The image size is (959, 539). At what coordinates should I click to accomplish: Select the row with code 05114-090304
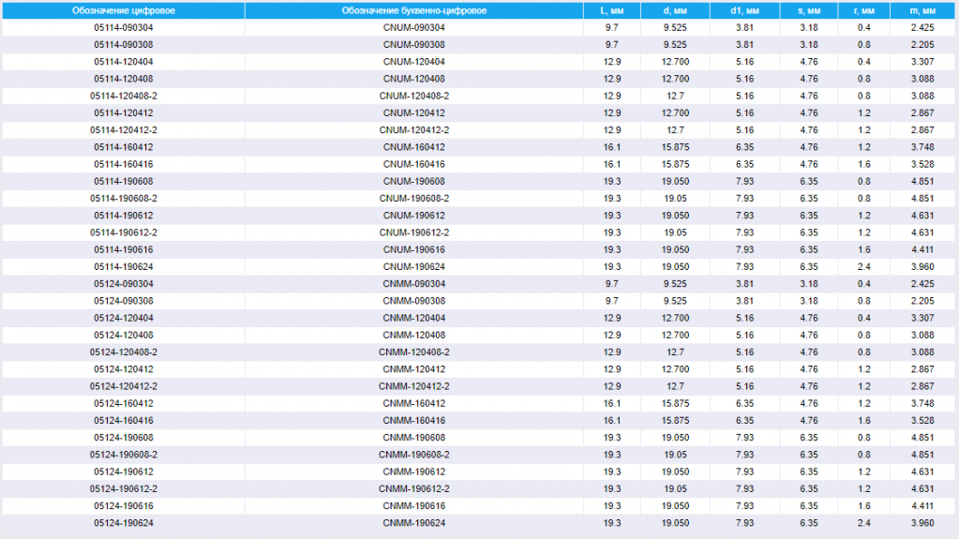tap(478, 27)
